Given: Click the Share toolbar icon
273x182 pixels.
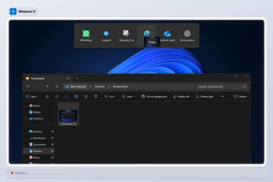Looking at the screenshot, I should point(86,96).
